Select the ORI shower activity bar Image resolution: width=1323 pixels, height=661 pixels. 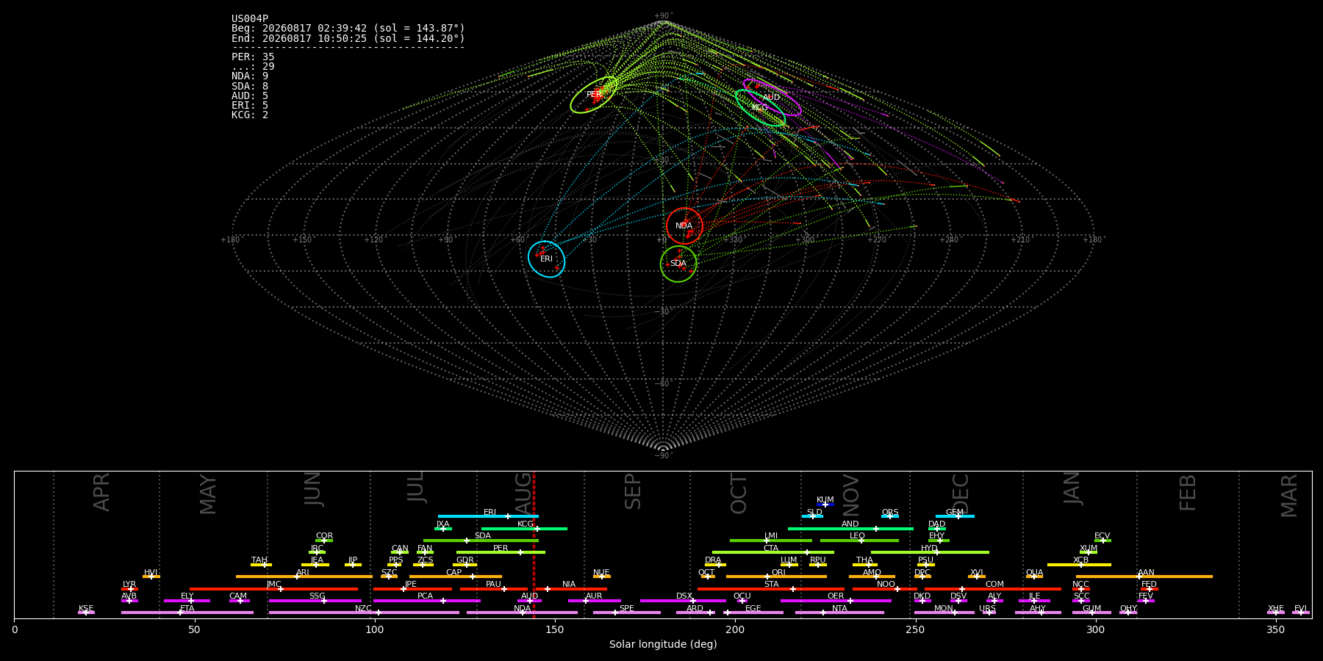pos(776,577)
